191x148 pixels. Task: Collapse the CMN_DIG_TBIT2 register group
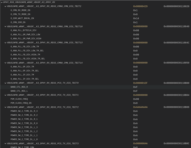pyautogui.click(x=5, y=6)
